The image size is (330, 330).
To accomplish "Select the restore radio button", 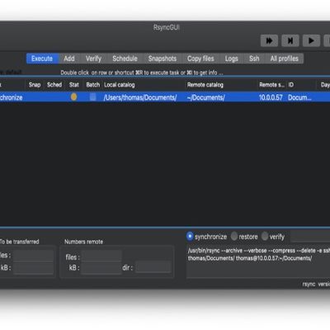I will point(234,237).
